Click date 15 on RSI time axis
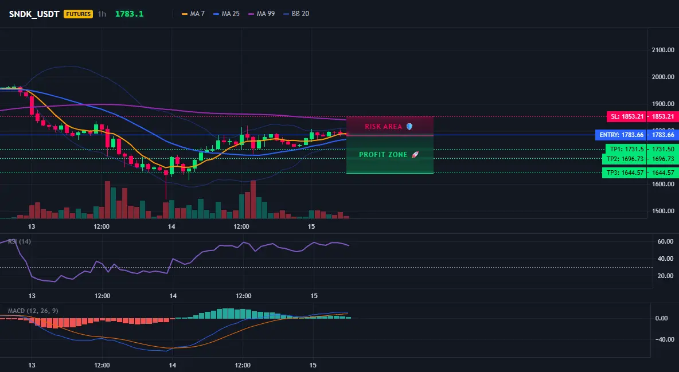The image size is (679, 372). [314, 296]
